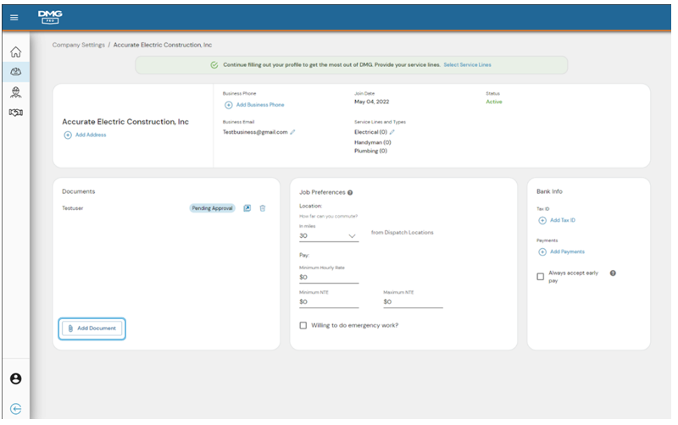Check Always accept early pay

coord(541,277)
